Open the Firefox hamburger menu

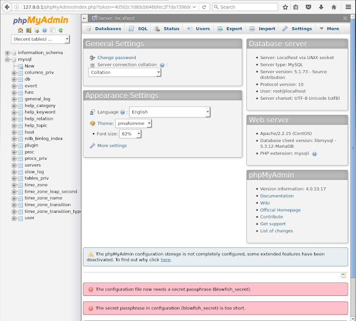tap(348, 7)
